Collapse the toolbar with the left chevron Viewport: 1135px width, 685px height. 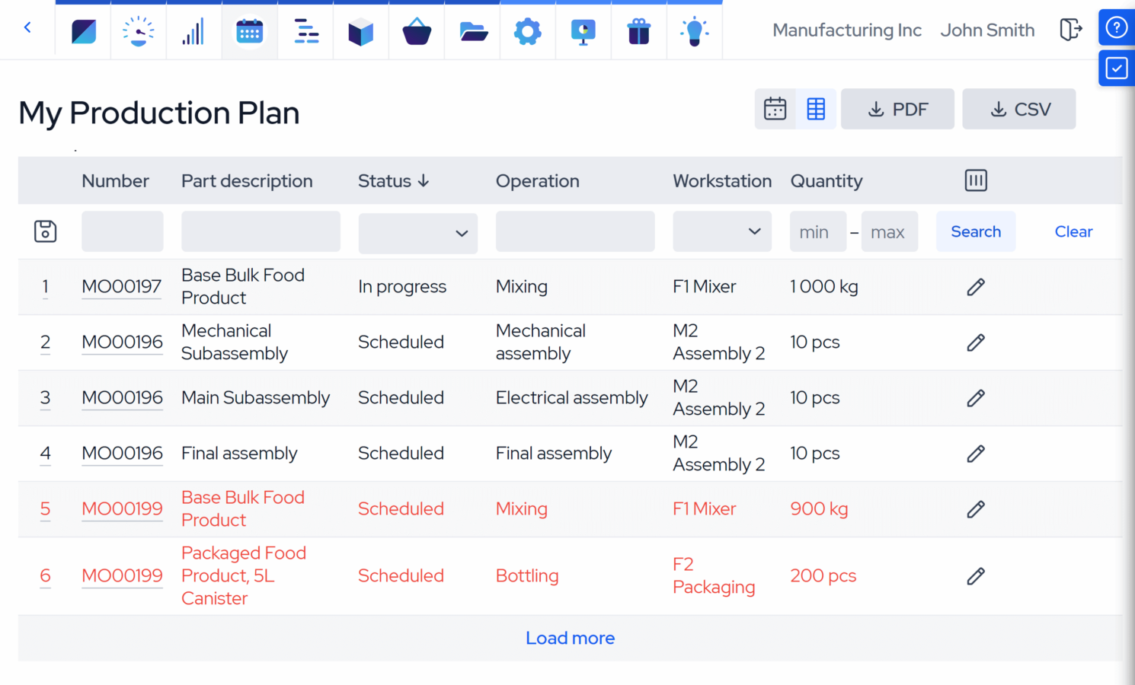tap(27, 27)
